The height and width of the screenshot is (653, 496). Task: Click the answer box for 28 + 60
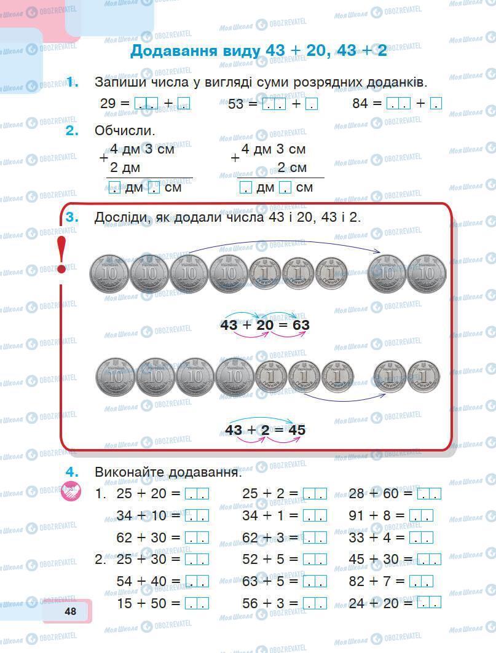pos(429,493)
